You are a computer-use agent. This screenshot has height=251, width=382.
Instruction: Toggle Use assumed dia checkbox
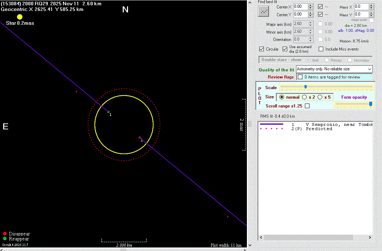[285, 49]
